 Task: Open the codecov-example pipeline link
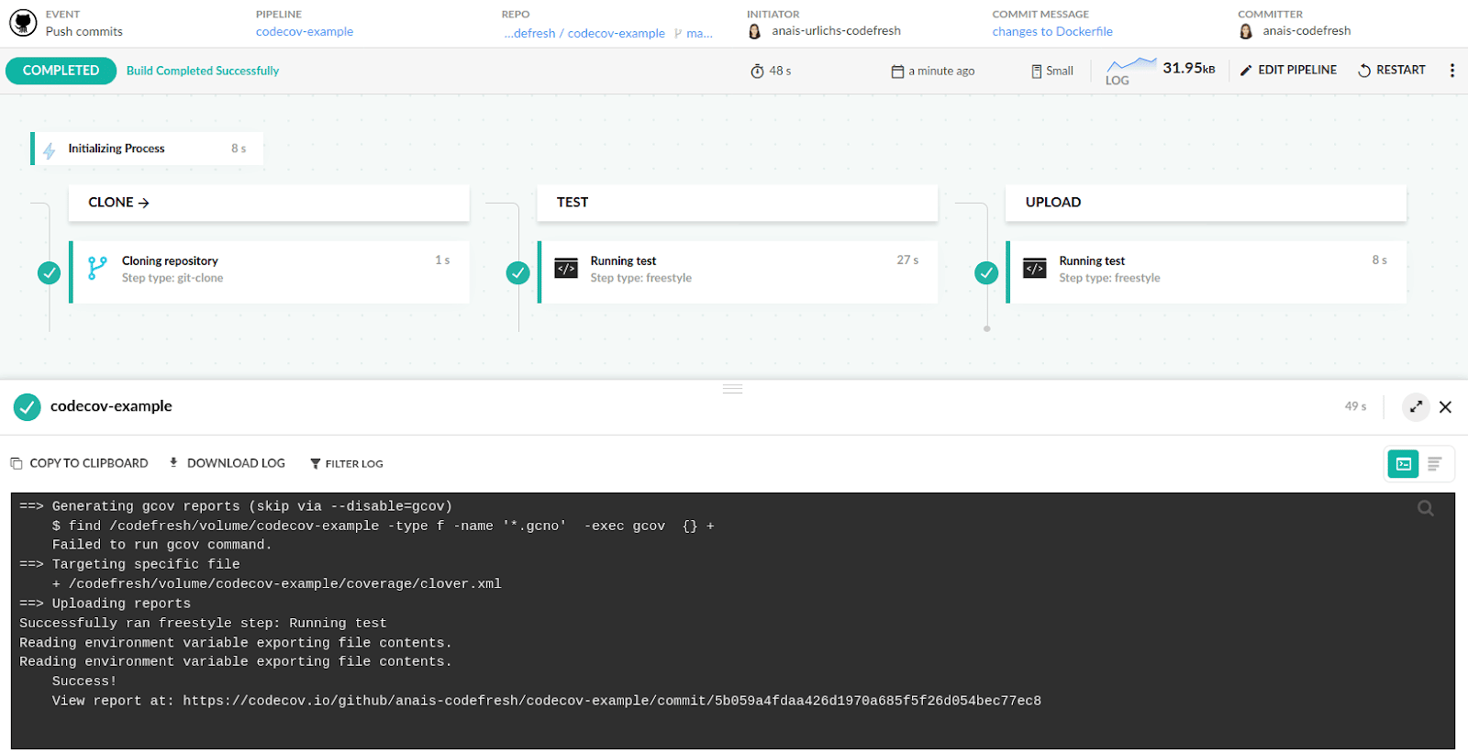[x=305, y=32]
